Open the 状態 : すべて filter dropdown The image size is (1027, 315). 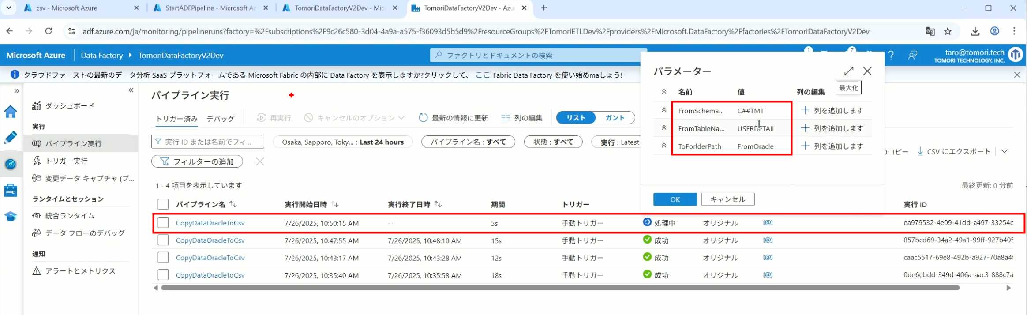click(x=553, y=142)
